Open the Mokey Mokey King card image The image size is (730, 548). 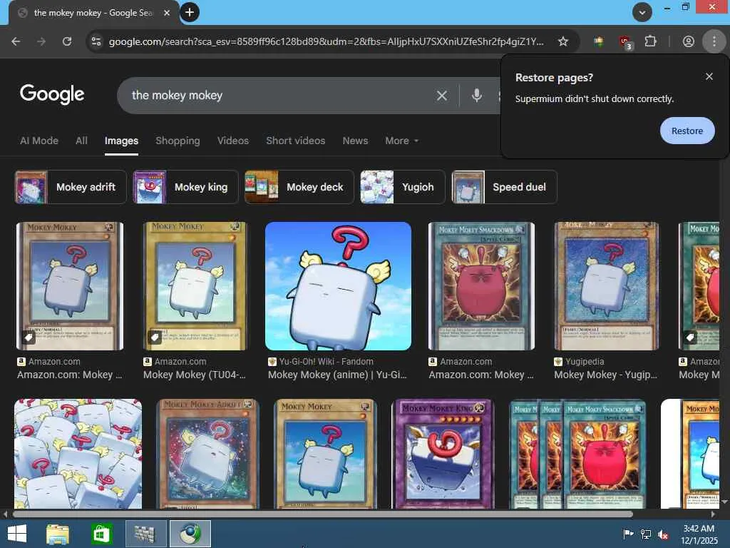tap(443, 454)
